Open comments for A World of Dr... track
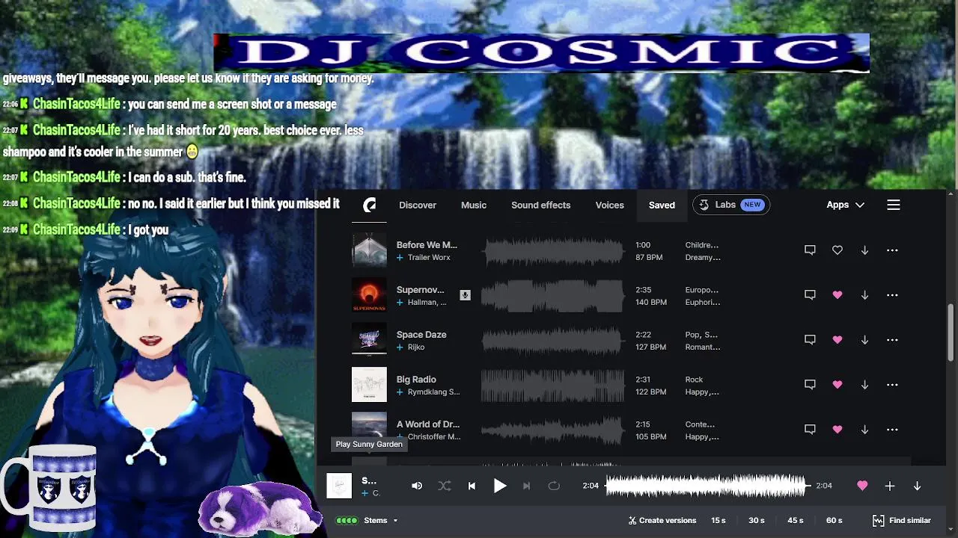 pos(810,430)
